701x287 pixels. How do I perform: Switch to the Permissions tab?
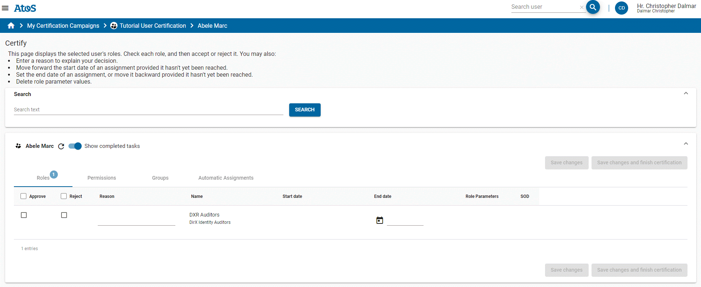101,178
